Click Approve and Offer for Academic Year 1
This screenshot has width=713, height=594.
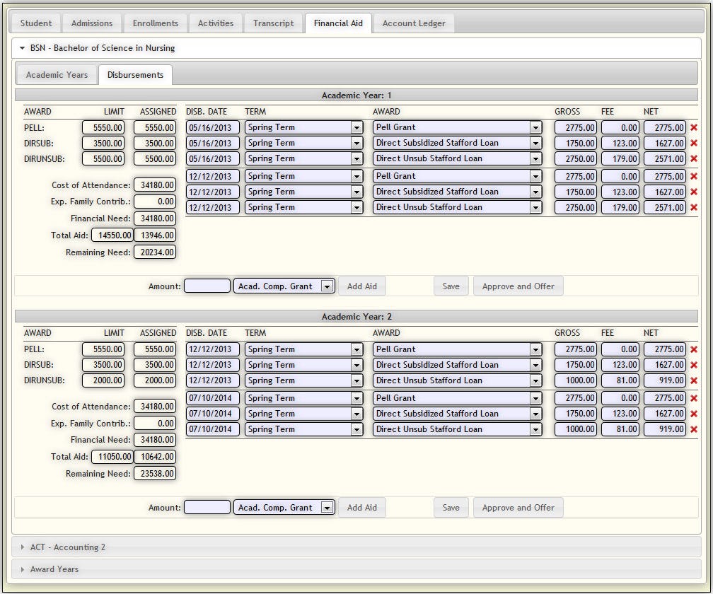coord(518,286)
